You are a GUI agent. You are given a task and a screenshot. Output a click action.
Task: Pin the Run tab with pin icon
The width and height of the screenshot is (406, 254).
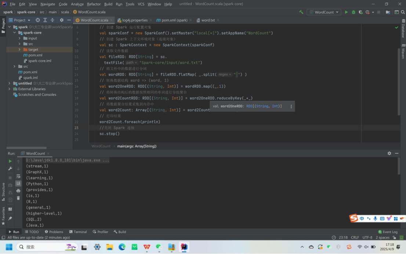pyautogui.click(x=10, y=218)
